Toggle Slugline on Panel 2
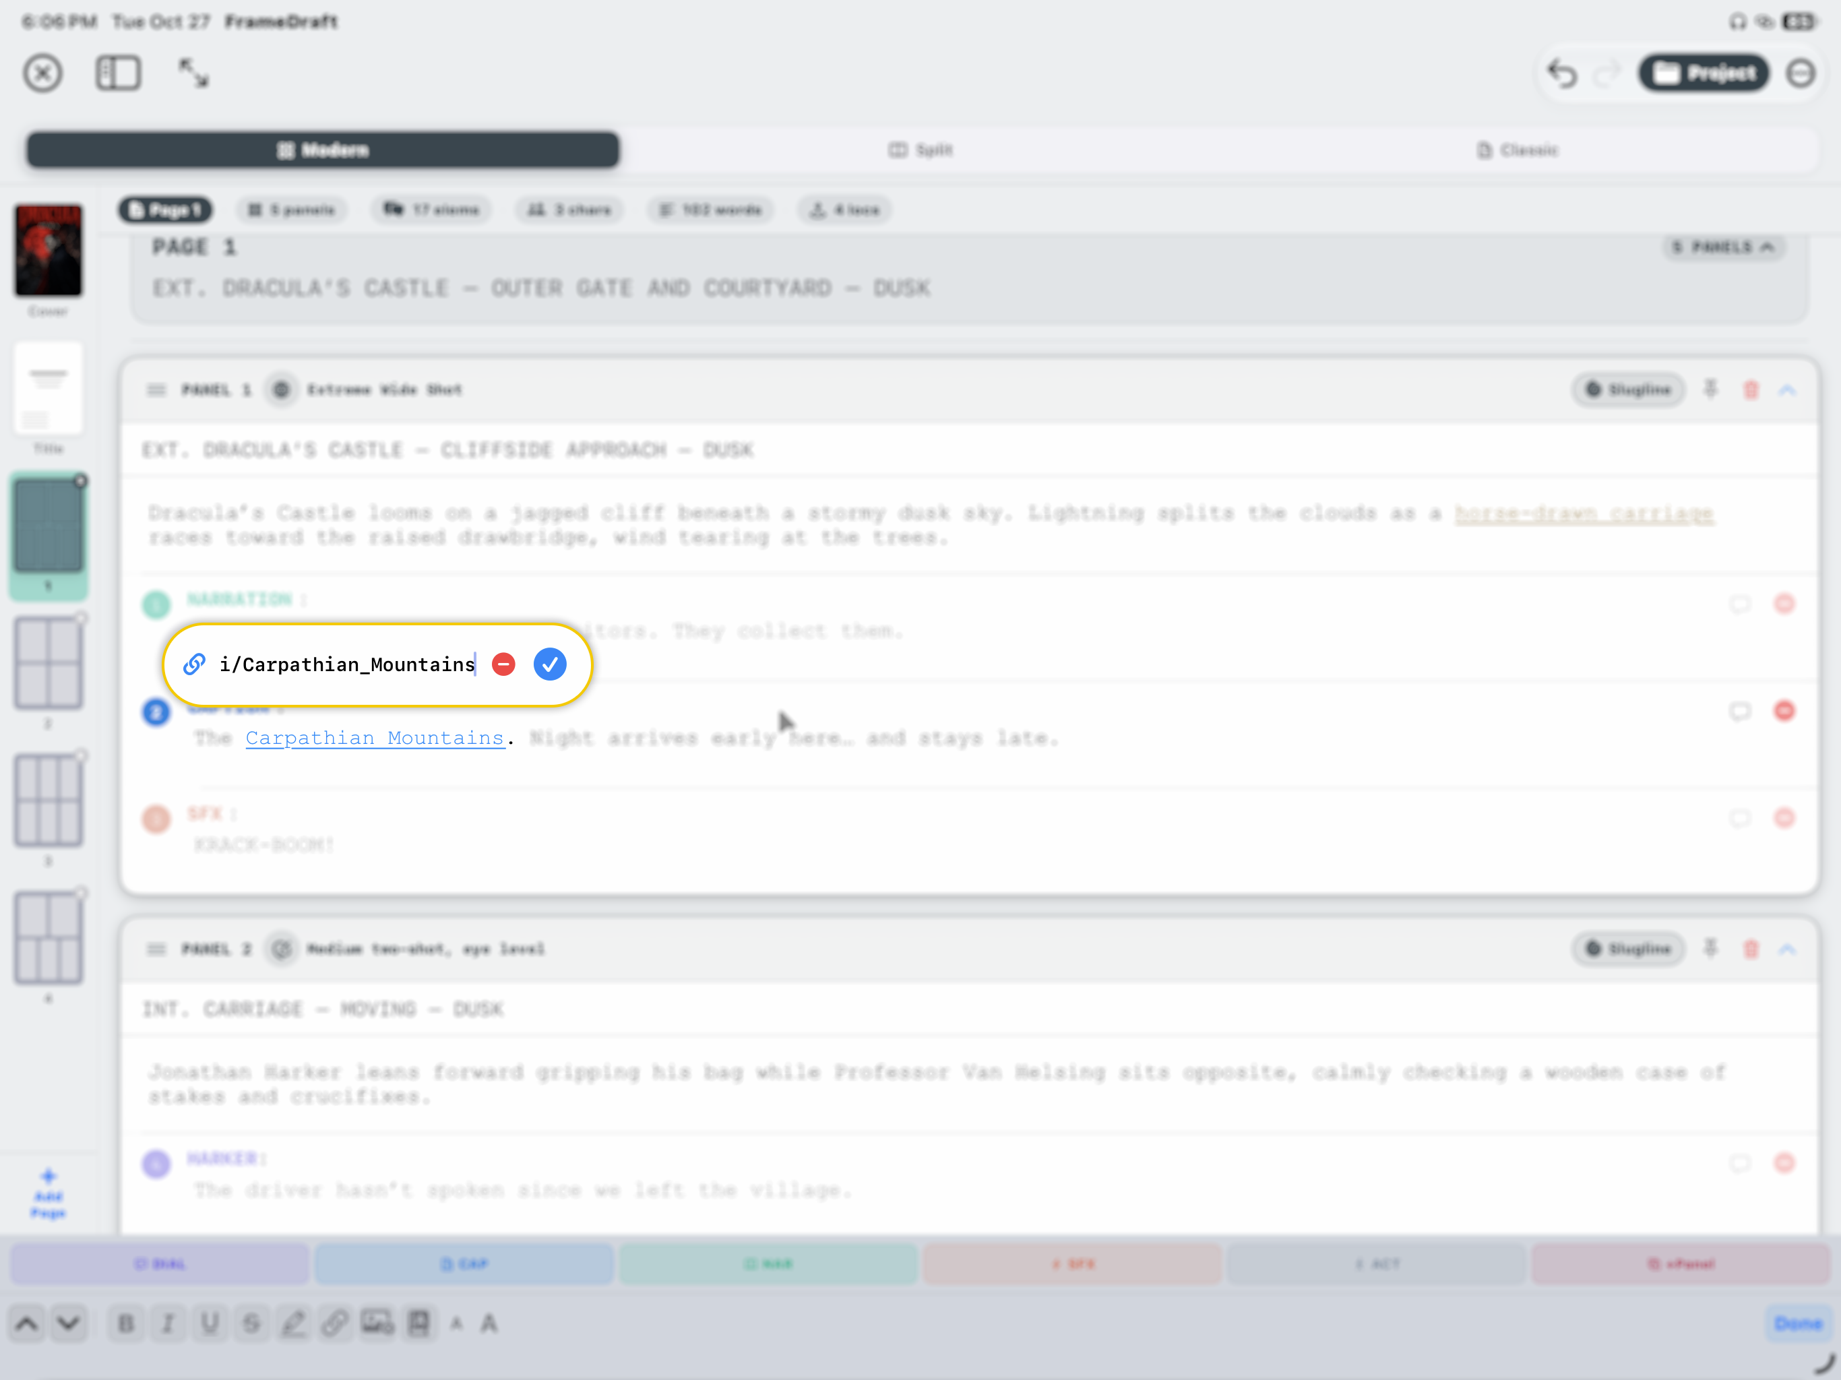 click(x=1628, y=949)
